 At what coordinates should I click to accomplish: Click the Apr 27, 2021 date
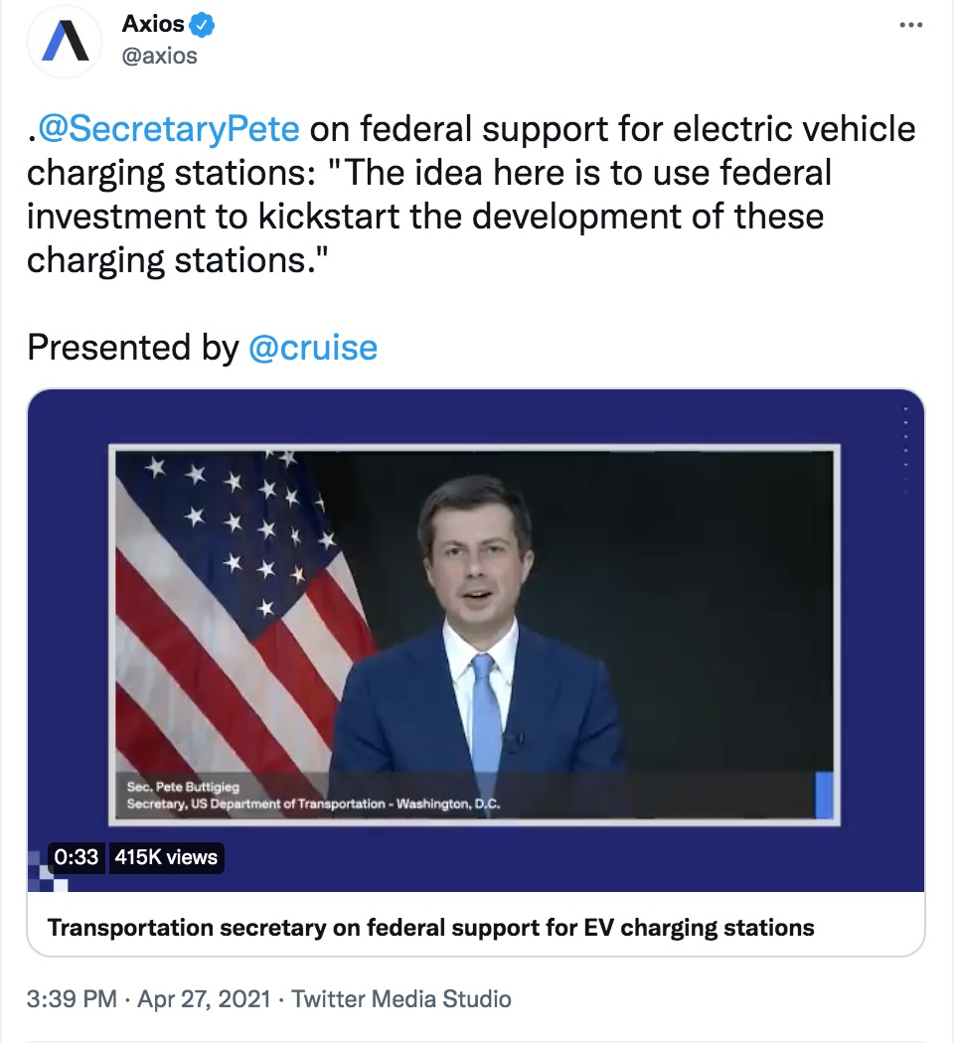(204, 999)
